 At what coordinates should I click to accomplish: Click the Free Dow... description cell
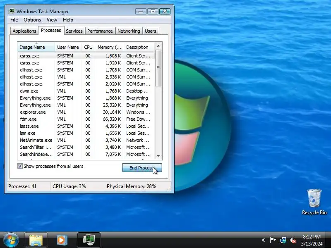pyautogui.click(x=138, y=119)
